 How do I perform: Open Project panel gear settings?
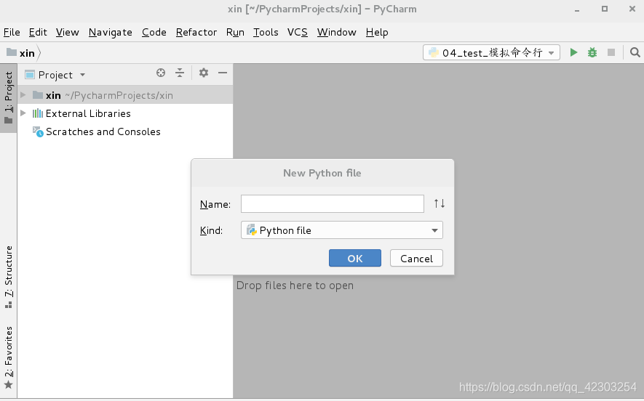click(203, 73)
